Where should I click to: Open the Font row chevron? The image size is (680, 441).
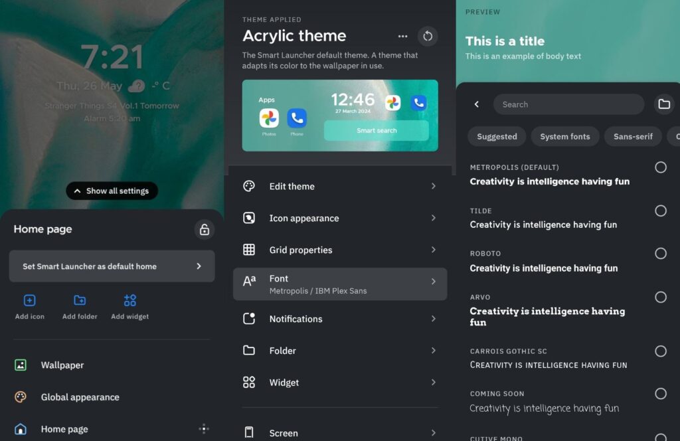pyautogui.click(x=433, y=282)
